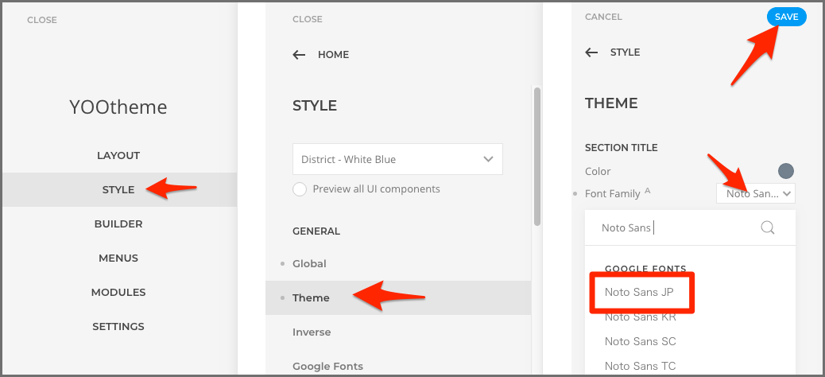Toggle Preview all UI components

(300, 189)
